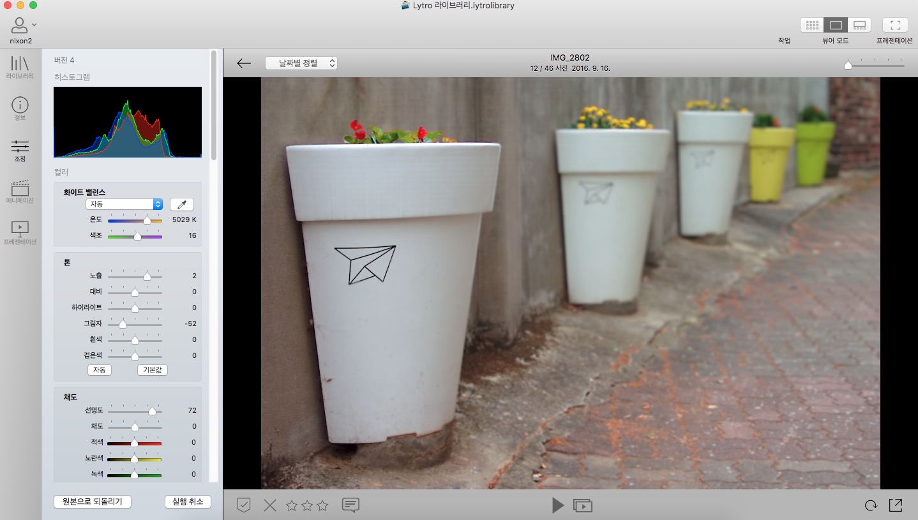The image size is (918, 520).
Task: Rotate the image with the rotate icon
Action: click(871, 505)
